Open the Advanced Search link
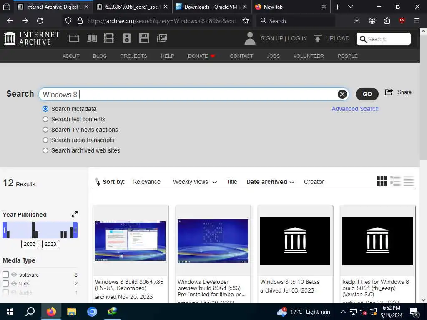 pos(355,109)
